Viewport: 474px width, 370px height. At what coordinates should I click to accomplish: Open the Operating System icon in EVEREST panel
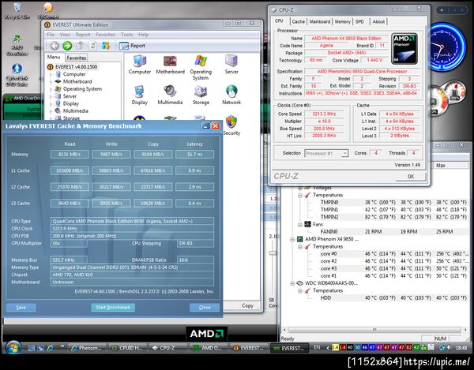(201, 67)
